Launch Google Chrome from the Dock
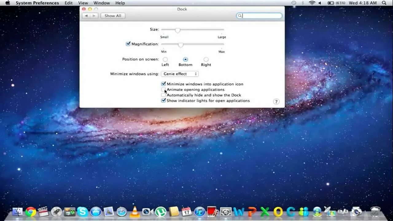Screen dimensions: 393x221 click(31, 212)
